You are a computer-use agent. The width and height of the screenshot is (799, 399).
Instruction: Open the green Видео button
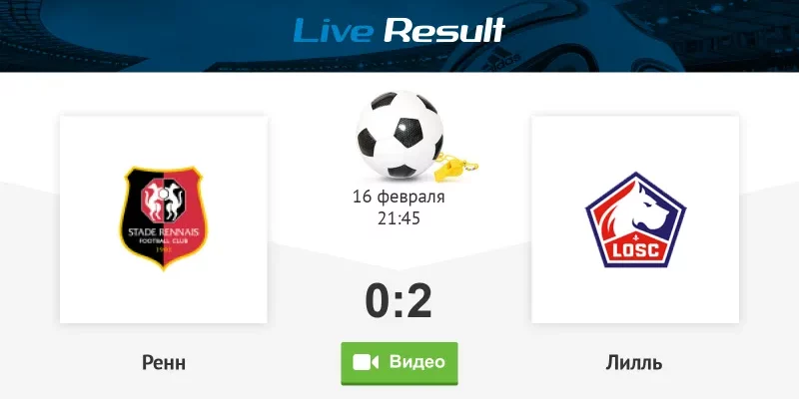pyautogui.click(x=399, y=363)
